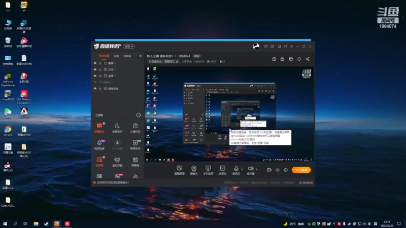
Task: Click the orange 关闭直播 button
Action: 301,170
